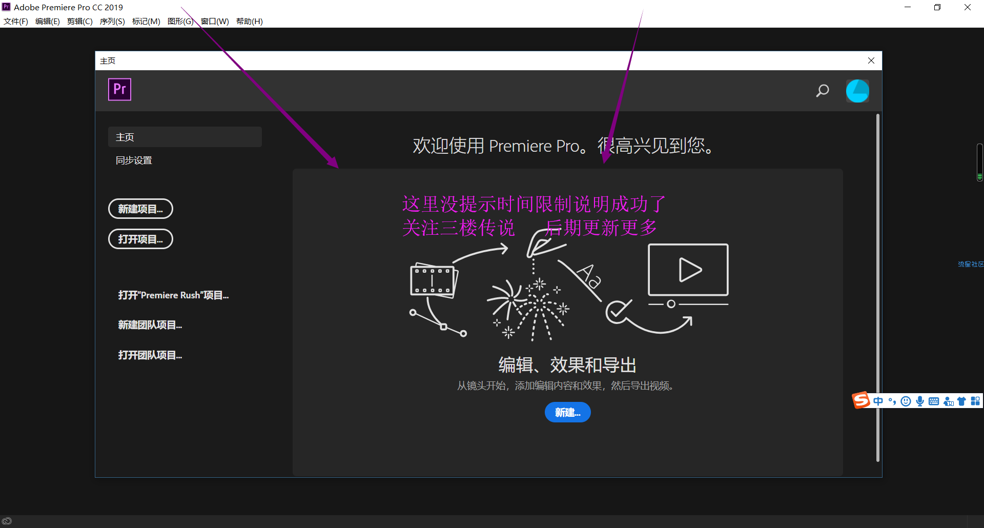Click the Sogou microphone voice input icon
Image resolution: width=984 pixels, height=528 pixels.
(x=920, y=401)
